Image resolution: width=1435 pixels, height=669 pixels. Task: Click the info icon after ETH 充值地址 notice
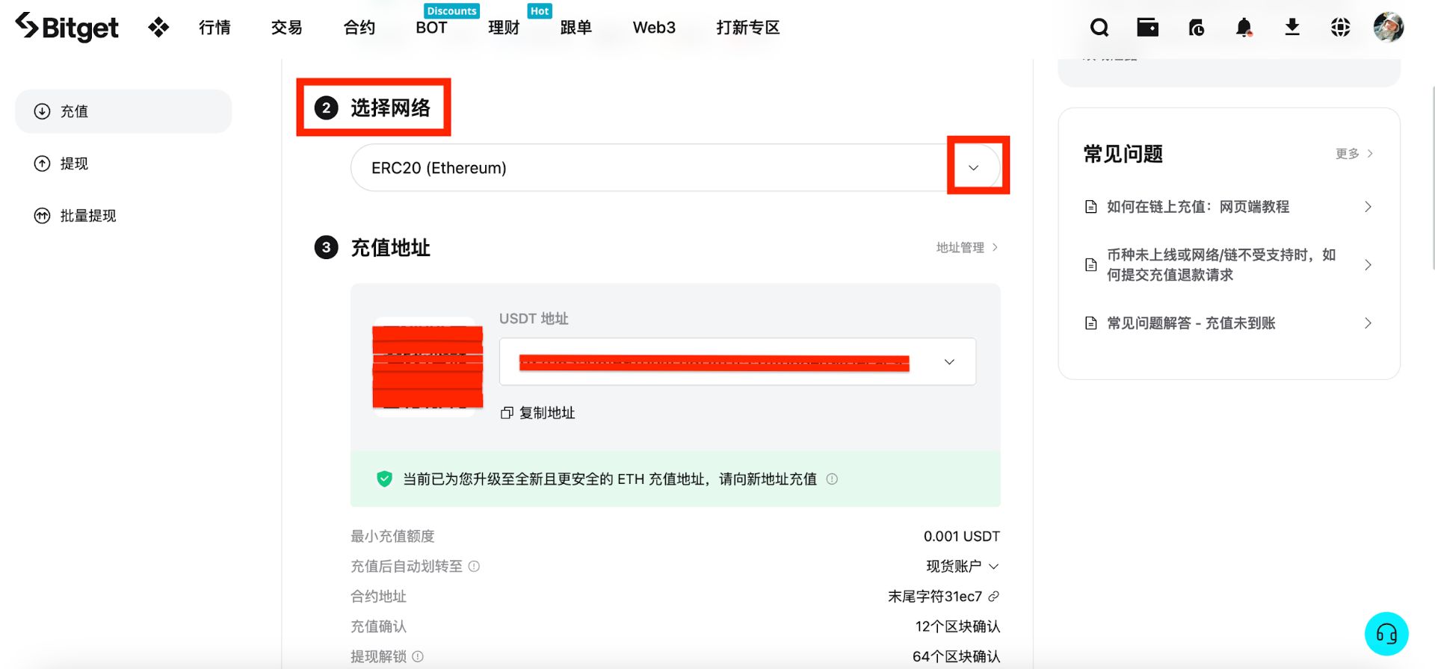click(832, 479)
